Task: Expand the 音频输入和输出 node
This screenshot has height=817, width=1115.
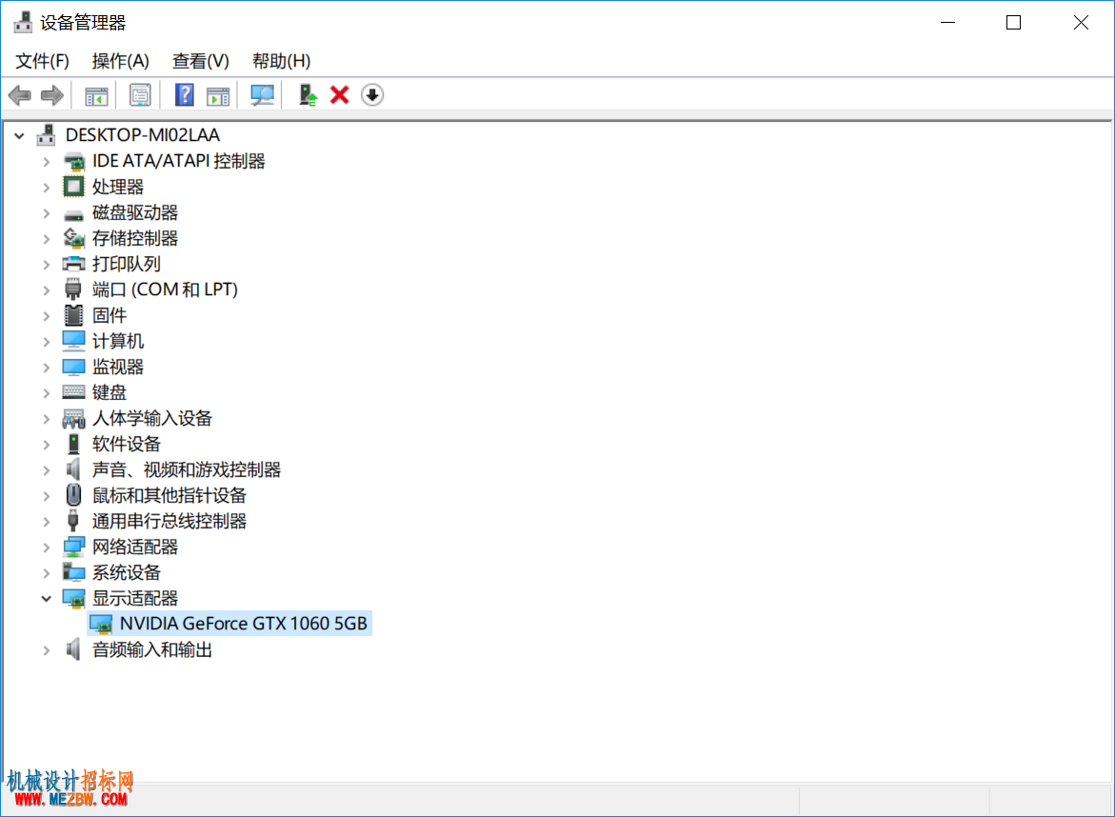Action: (47, 650)
